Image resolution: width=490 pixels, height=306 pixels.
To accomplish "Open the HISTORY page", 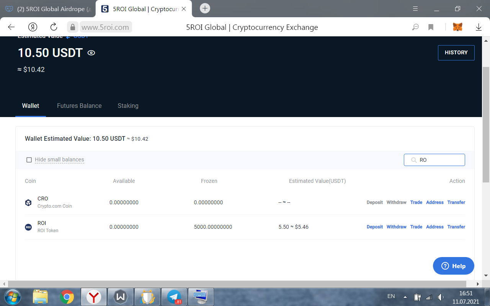I will pos(456,53).
